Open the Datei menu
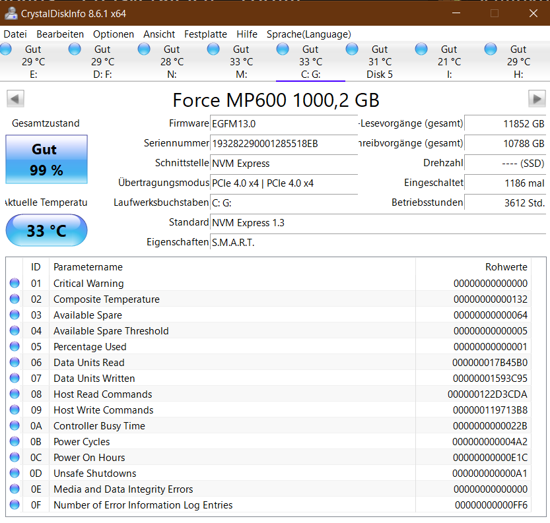 15,34
